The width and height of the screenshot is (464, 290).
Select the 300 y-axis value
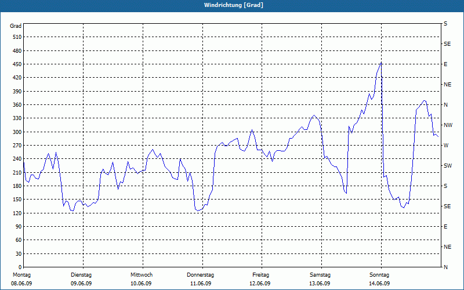17,132
